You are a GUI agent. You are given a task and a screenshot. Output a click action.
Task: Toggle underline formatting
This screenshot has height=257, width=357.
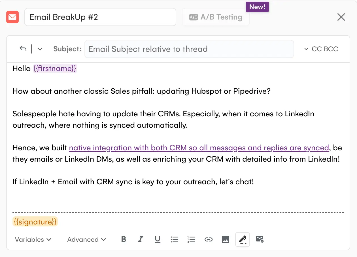click(158, 239)
